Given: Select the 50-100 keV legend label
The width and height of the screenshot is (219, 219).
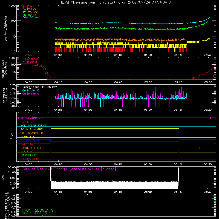Looking at the screenshot, I should 31,18.
